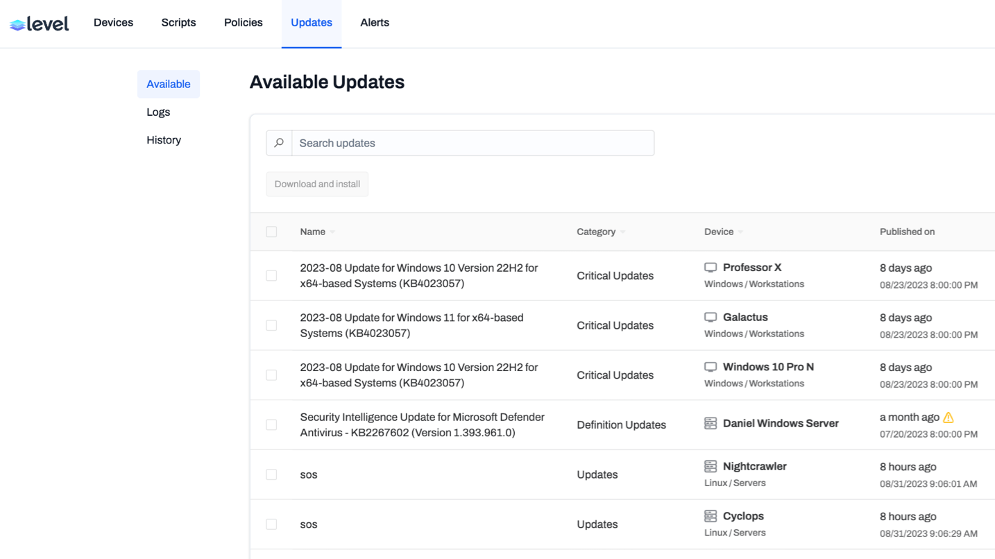The image size is (995, 559).
Task: Click the search magnifier icon
Action: pyautogui.click(x=279, y=143)
